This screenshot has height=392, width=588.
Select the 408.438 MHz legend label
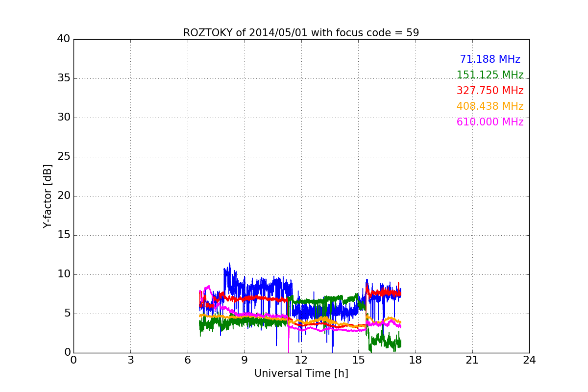(490, 106)
